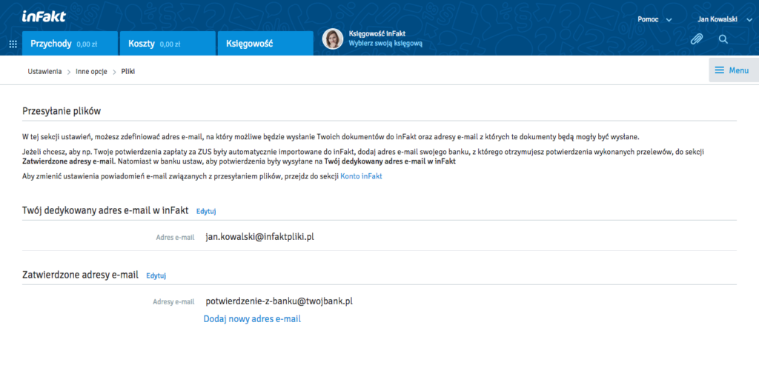Click the inFakt logo
759x388 pixels.
pyautogui.click(x=44, y=16)
